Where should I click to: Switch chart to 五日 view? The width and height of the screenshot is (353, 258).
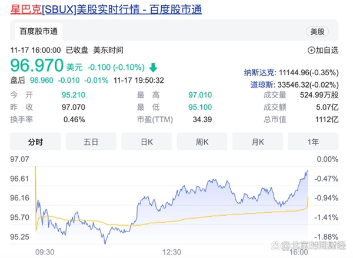[91, 142]
